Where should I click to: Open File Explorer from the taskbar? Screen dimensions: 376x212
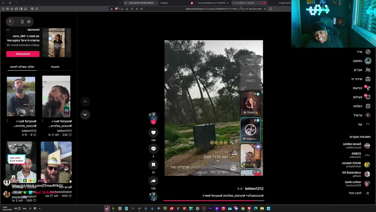pos(262,208)
